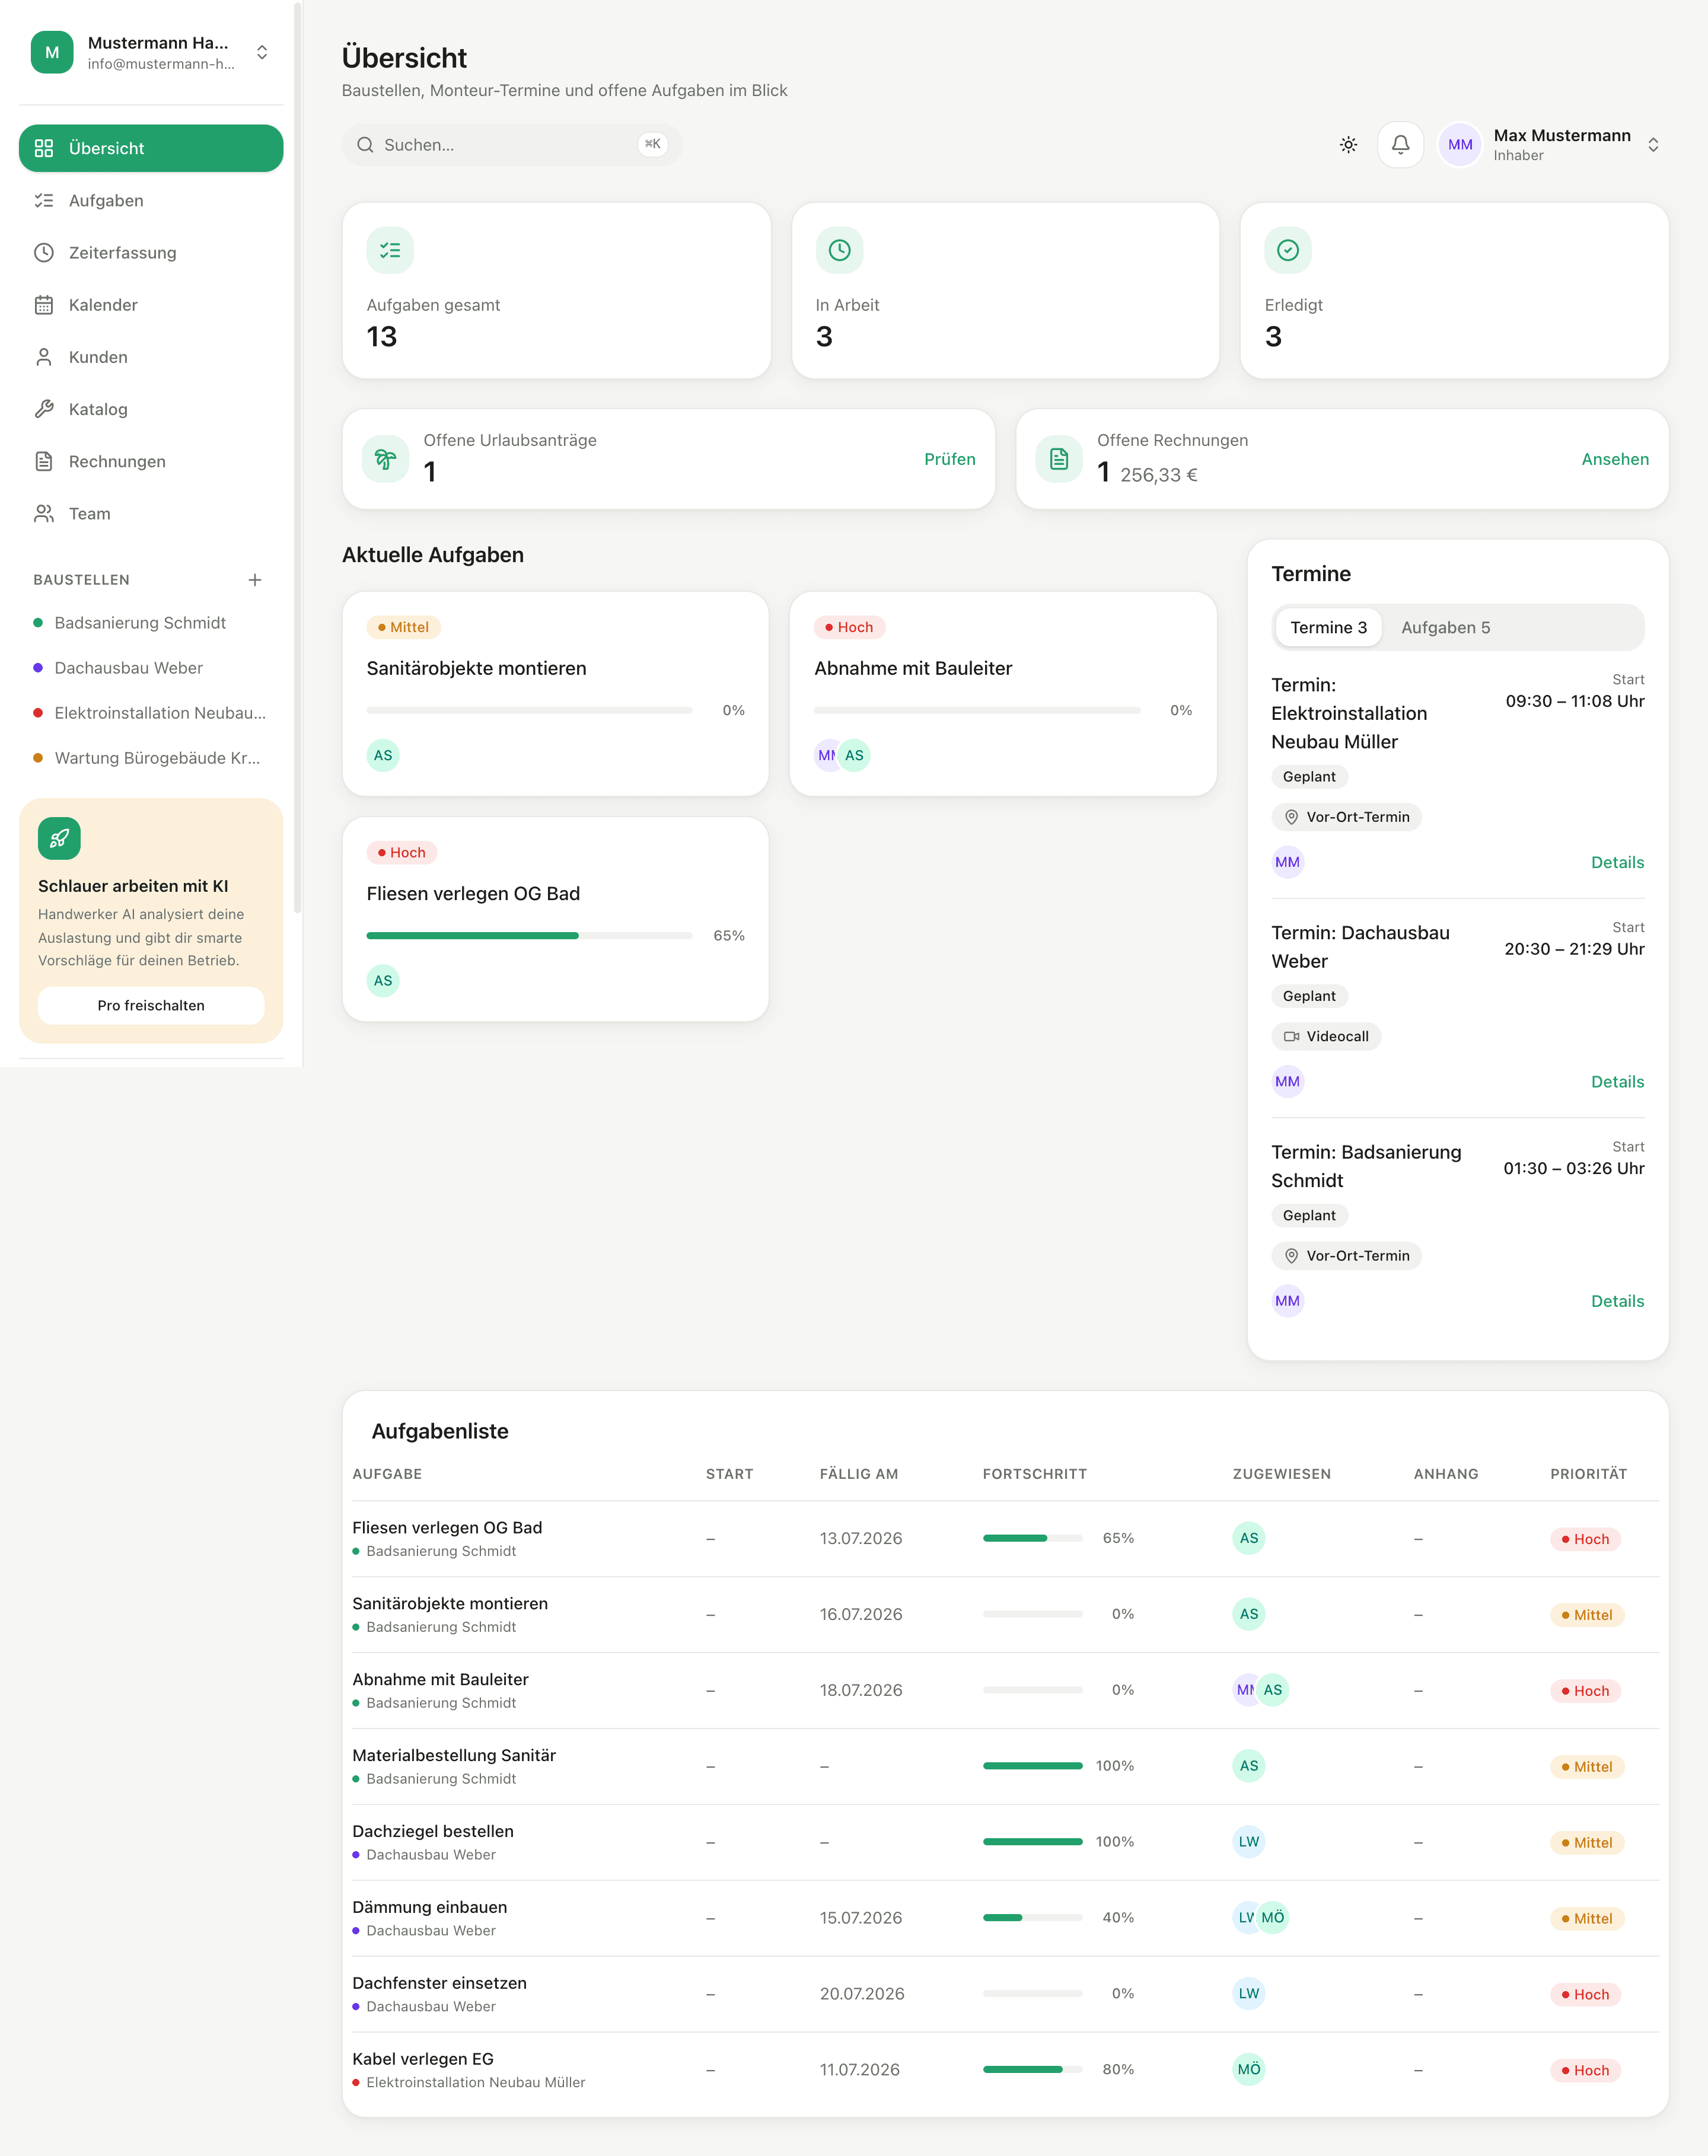This screenshot has height=2156, width=1708.
Task: Click progress bar of Fliesen verlegen OG Bad card
Action: [529, 936]
